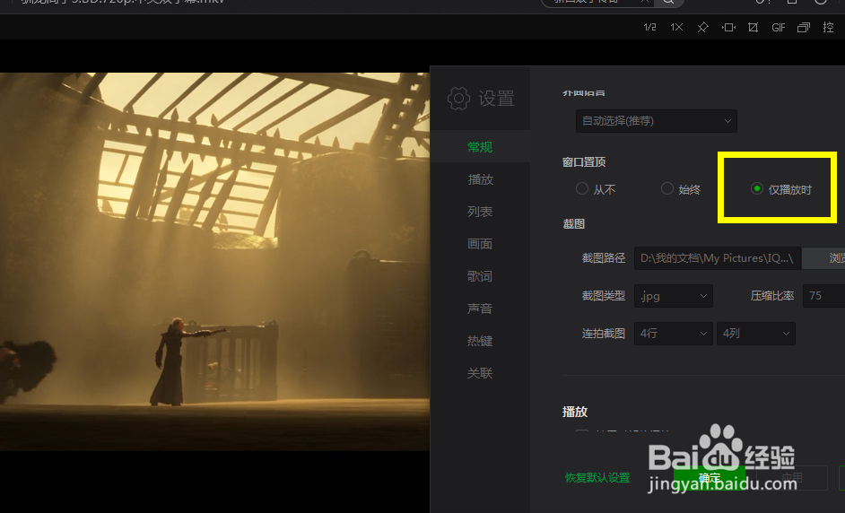Screen dimensions: 845x513
Task: Switch to the 列表 settings tab
Action: (x=480, y=212)
